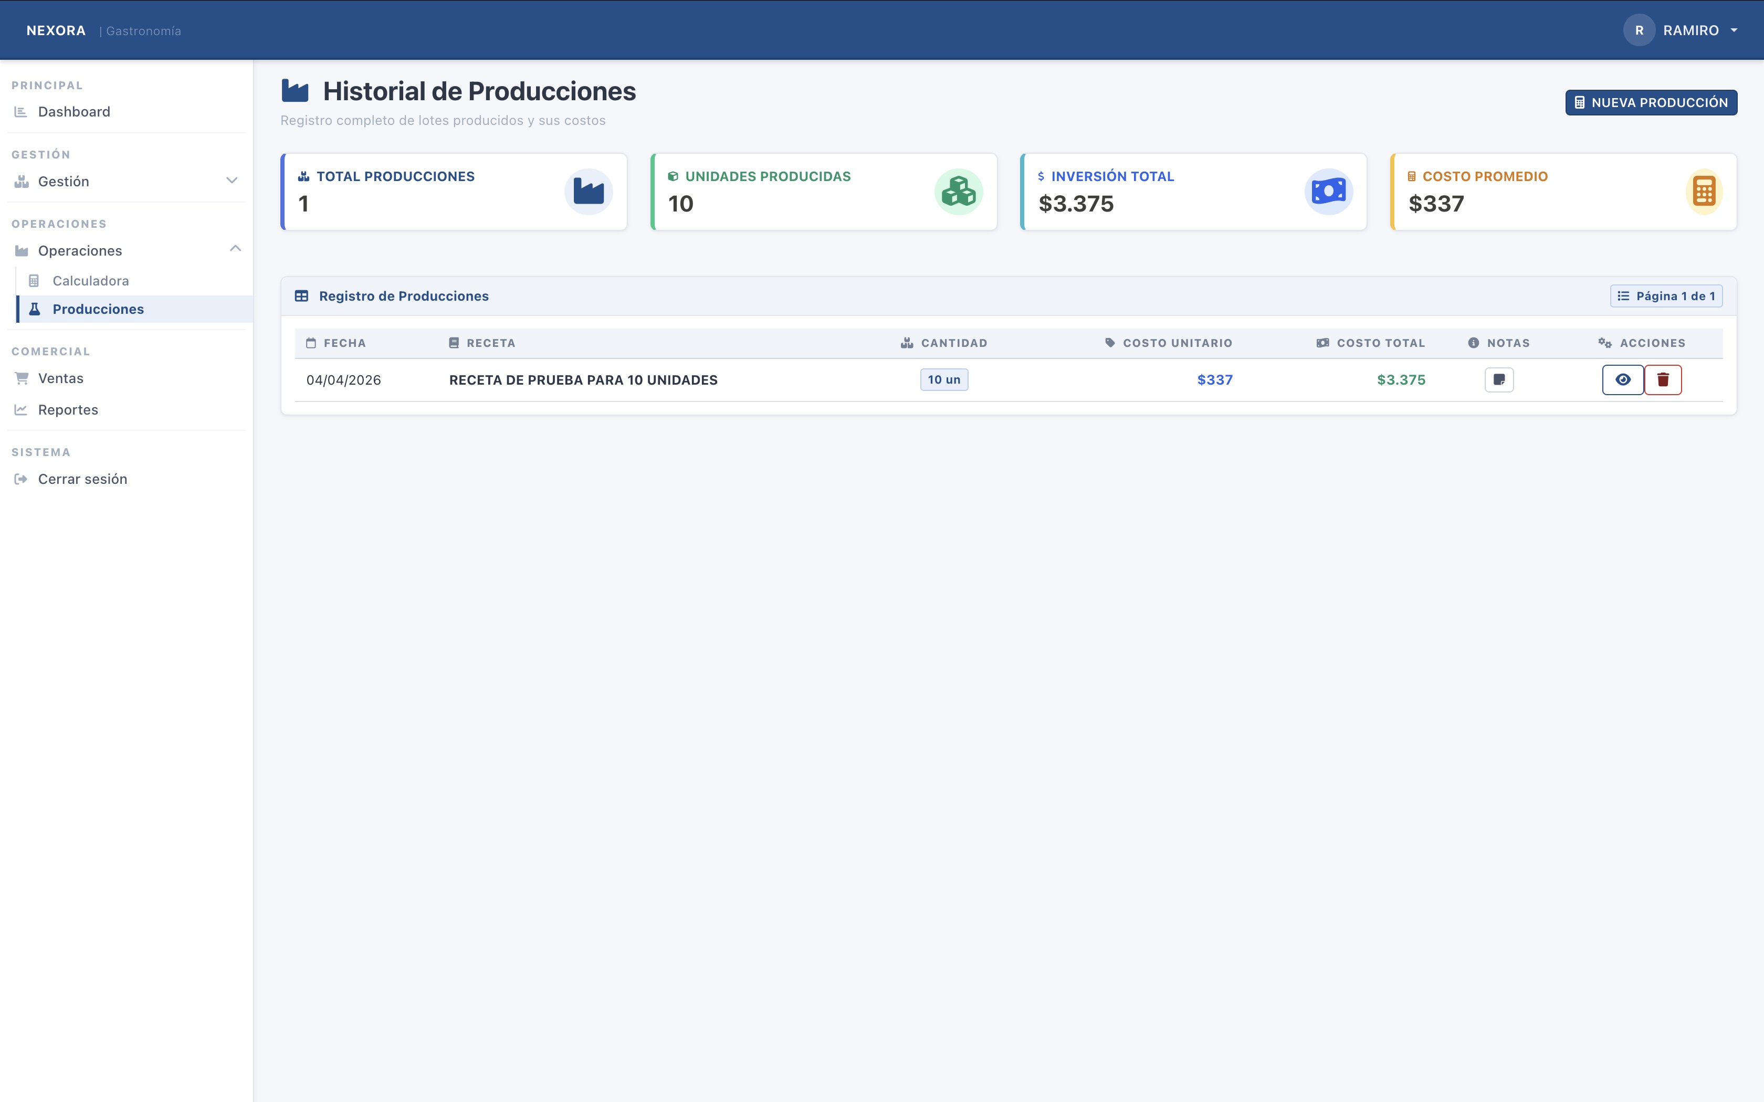Viewport: 1764px width, 1102px height.
Task: Click factory icon beside Historial de Producciones title
Action: [295, 91]
